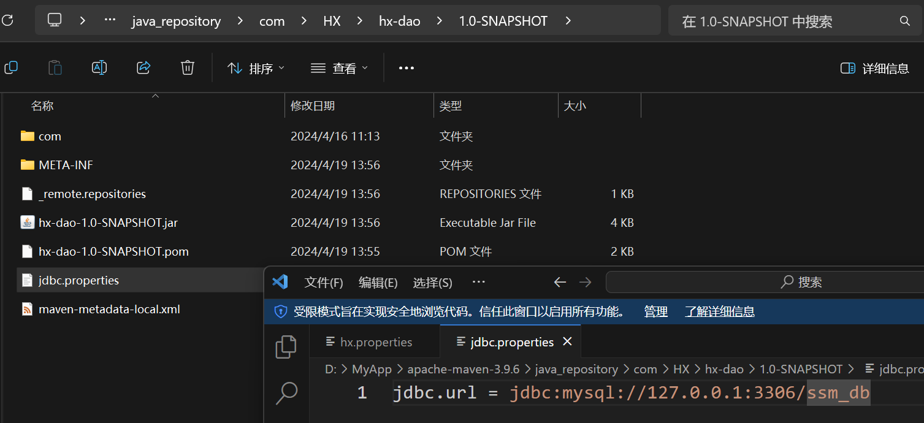Viewport: 924px width, 423px height.
Task: Click the refresh icon beside address bar
Action: click(7, 21)
